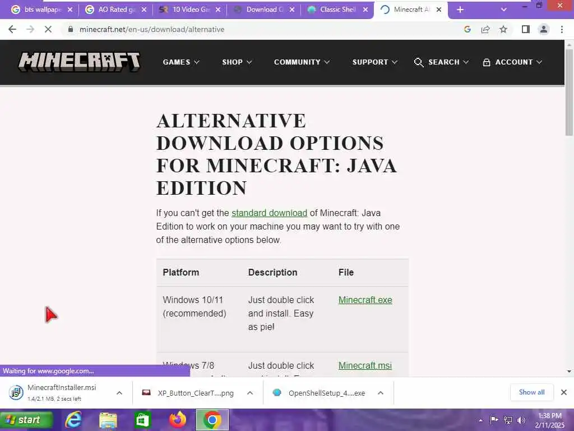Click the Platform column header
Viewport: 574px width, 431px height.
181,272
